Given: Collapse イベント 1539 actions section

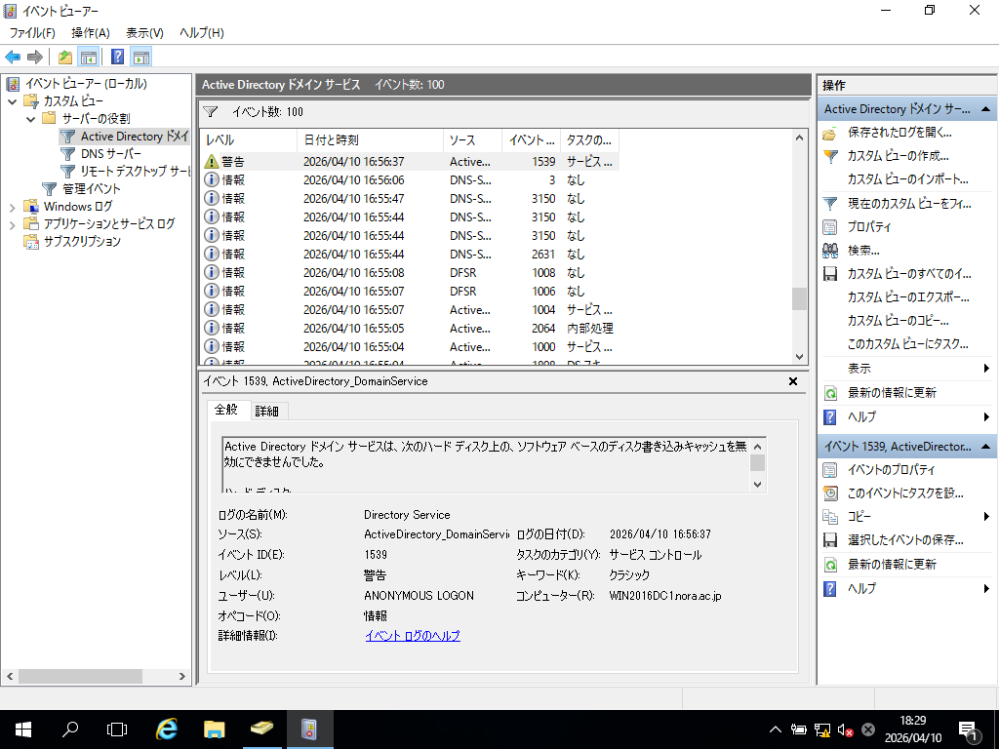Looking at the screenshot, I should coord(985,447).
